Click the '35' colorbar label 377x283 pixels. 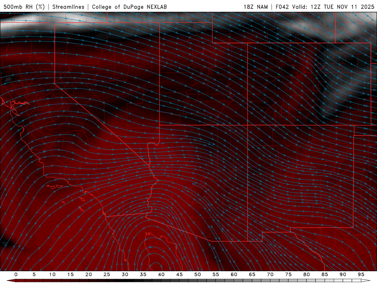click(143, 275)
